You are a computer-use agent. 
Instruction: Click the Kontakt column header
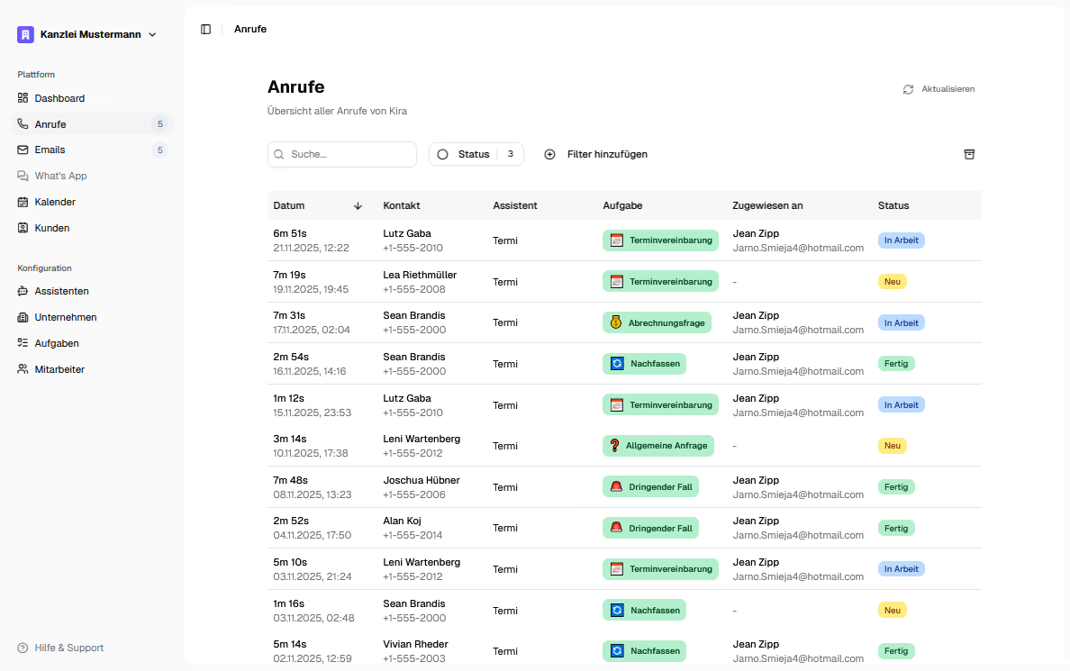point(402,205)
